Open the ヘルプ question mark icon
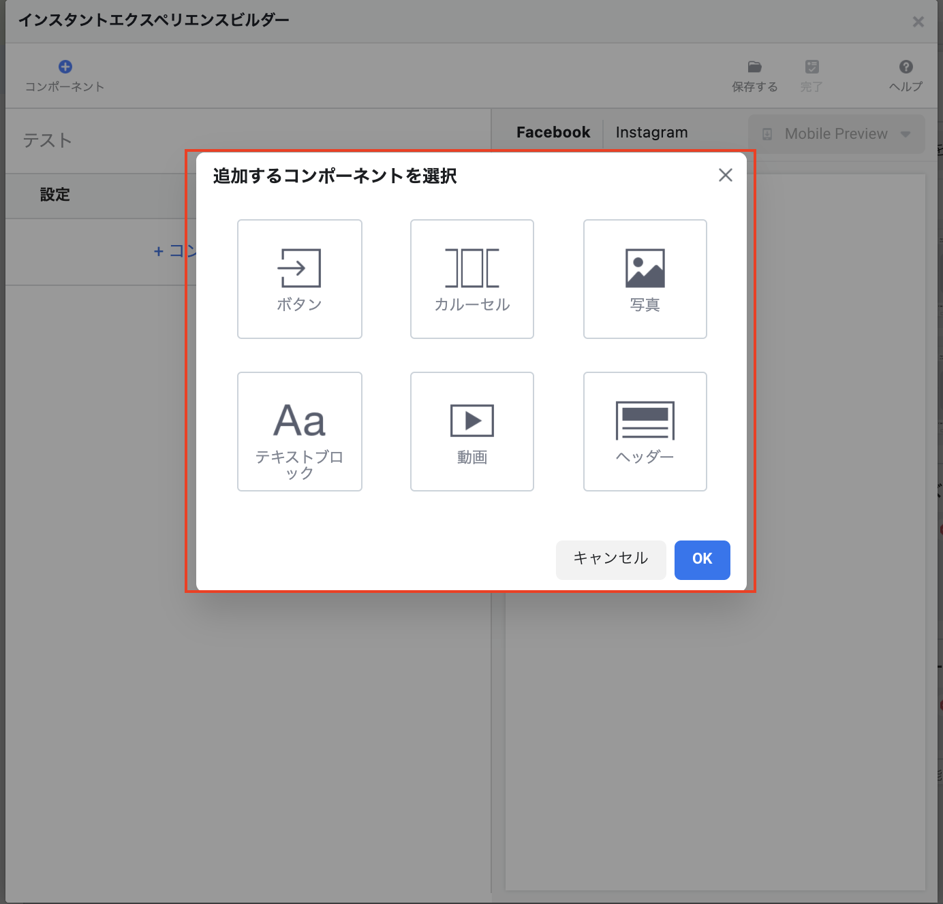Viewport: 943px width, 904px height. click(x=906, y=67)
